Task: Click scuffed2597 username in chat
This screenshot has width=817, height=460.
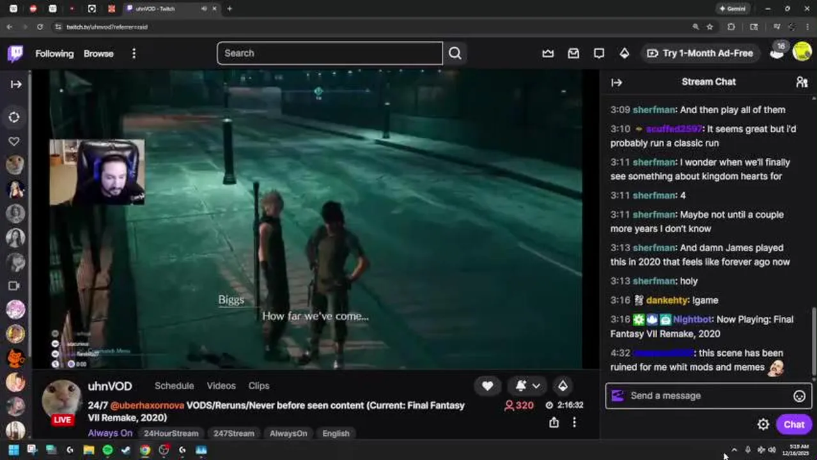Action: pyautogui.click(x=674, y=129)
